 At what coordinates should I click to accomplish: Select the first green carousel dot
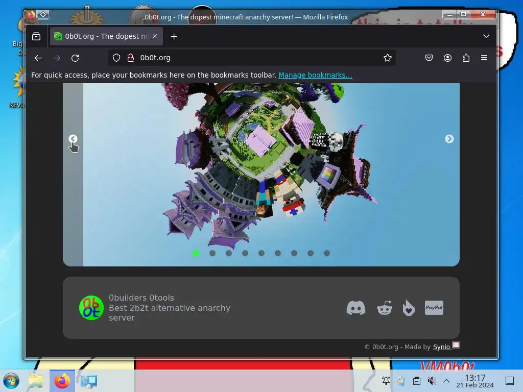coord(196,253)
